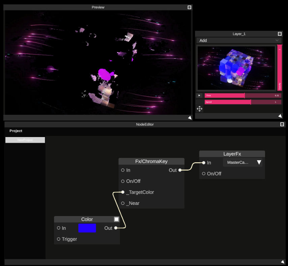The image size is (288, 266).
Task: Click the Preview panel layout icon
Action: [x=189, y=7]
